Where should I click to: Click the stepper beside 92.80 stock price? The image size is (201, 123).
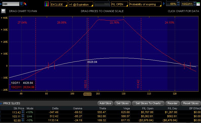click(23, 120)
